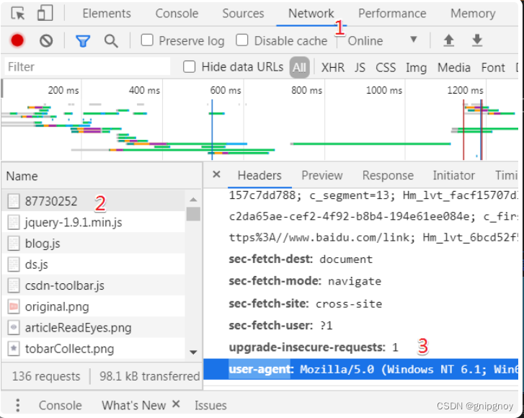Screen dimensions: 524x418
Task: Click the 136 requests status text
Action: tap(46, 376)
